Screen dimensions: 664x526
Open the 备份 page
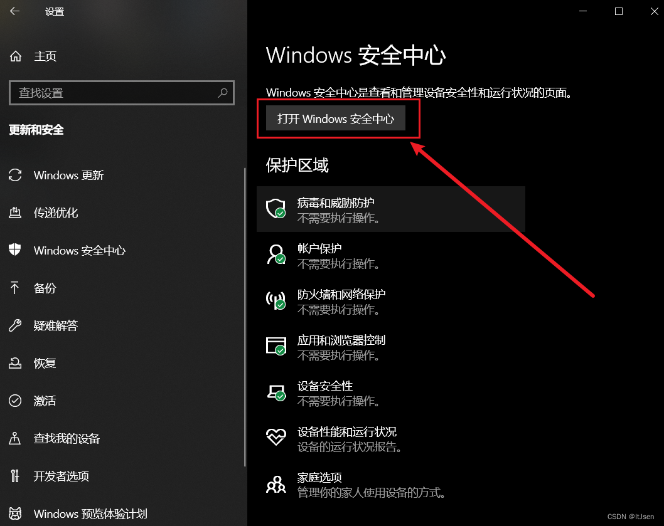(45, 288)
